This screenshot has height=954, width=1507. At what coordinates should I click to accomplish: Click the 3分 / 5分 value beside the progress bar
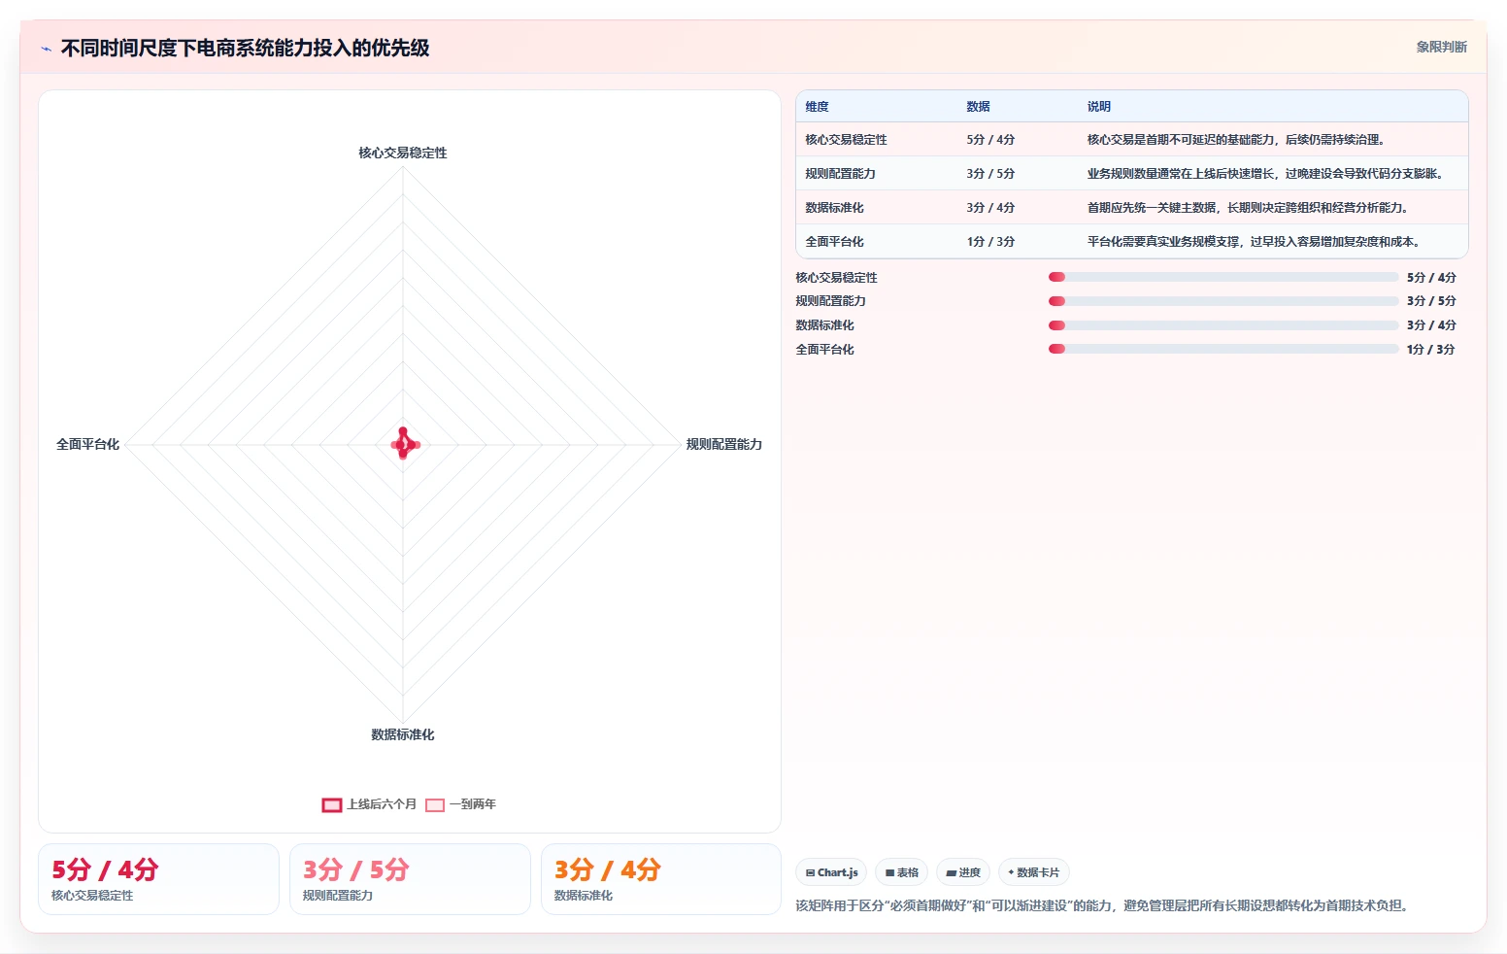pyautogui.click(x=1431, y=301)
